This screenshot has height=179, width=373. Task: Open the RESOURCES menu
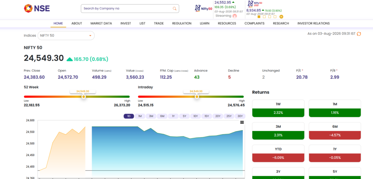click(x=227, y=23)
